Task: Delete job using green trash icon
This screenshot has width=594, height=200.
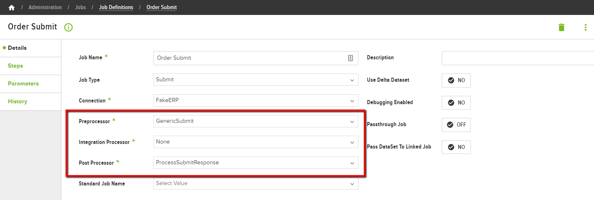Action: [x=561, y=27]
